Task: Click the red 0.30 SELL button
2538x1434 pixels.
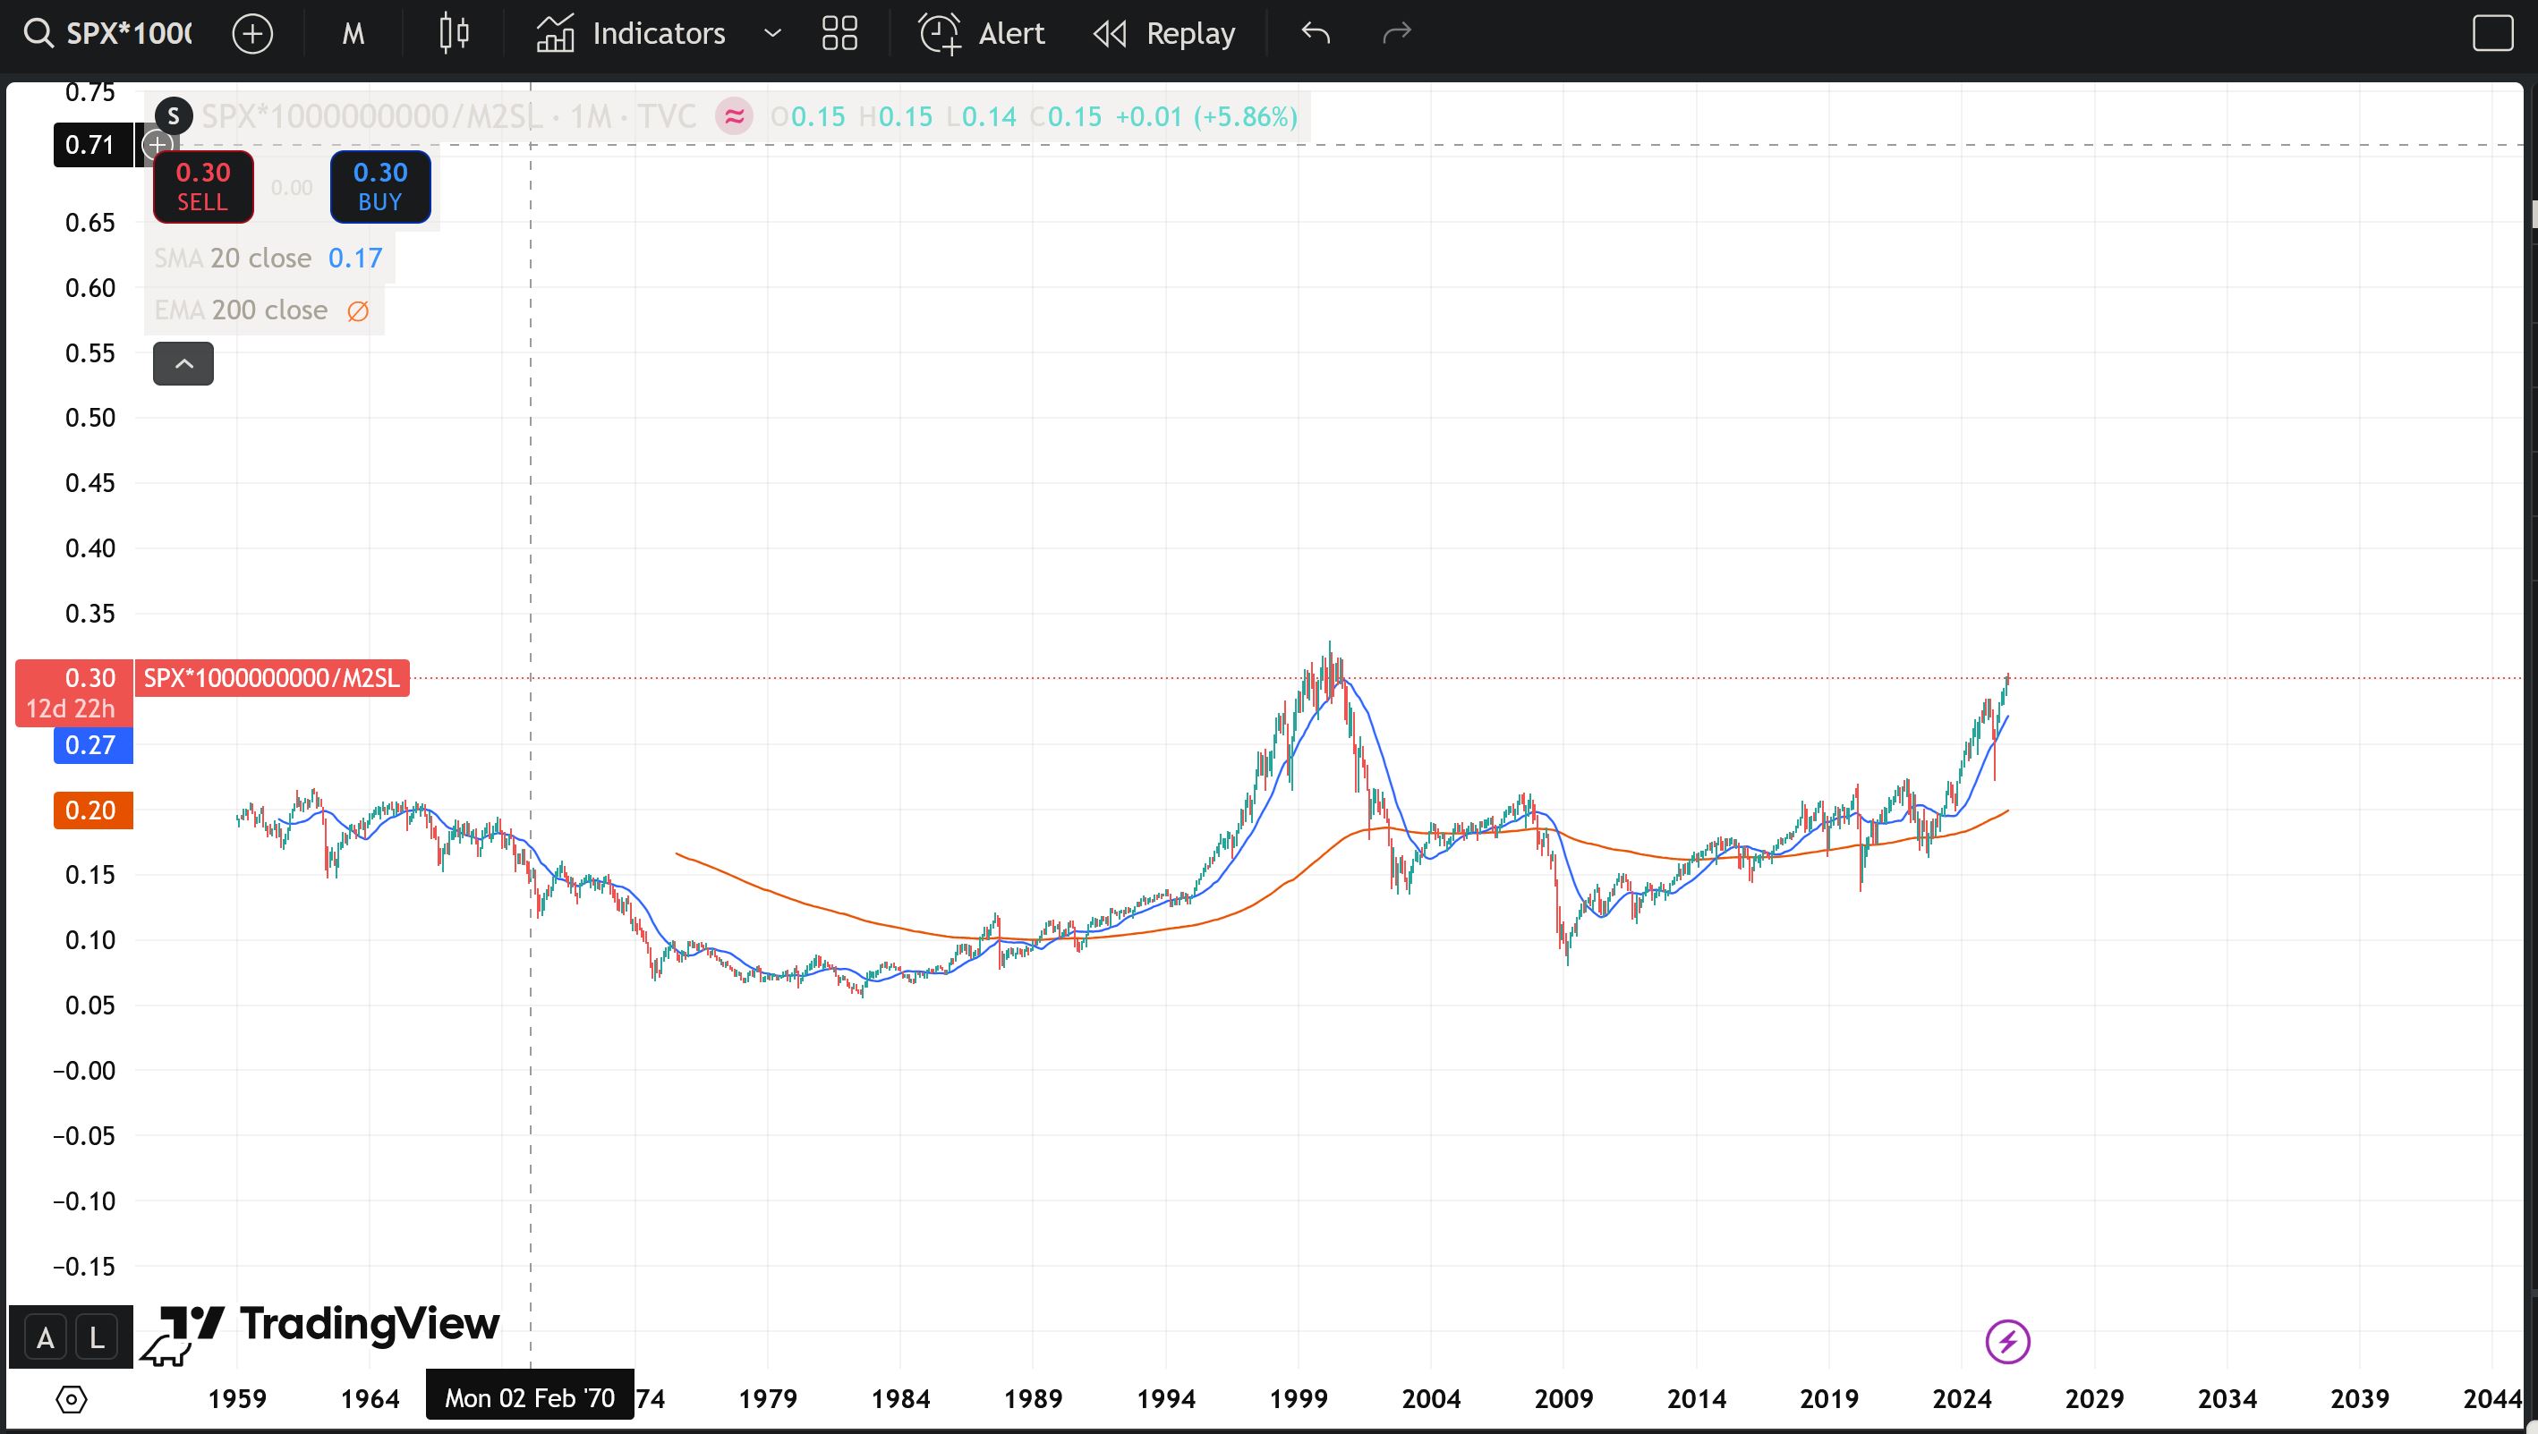Action: coord(203,186)
